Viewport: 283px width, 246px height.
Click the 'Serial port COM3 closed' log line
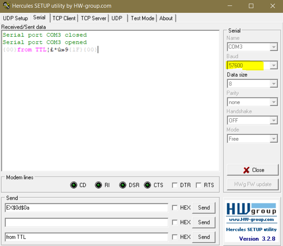(x=45, y=35)
